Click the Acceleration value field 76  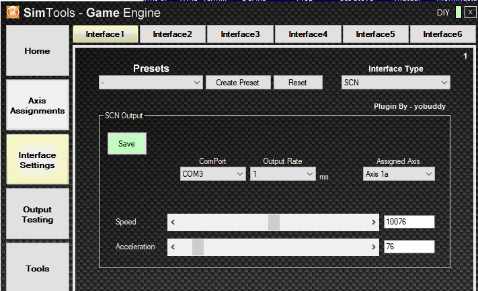click(409, 247)
